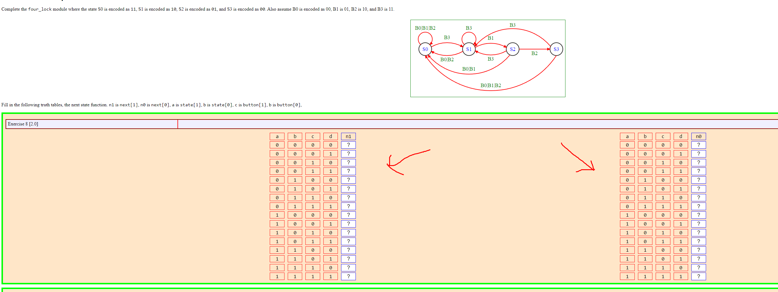Click the ? cell for row 1000 in n1 table
Image resolution: width=778 pixels, height=292 pixels.
(348, 215)
